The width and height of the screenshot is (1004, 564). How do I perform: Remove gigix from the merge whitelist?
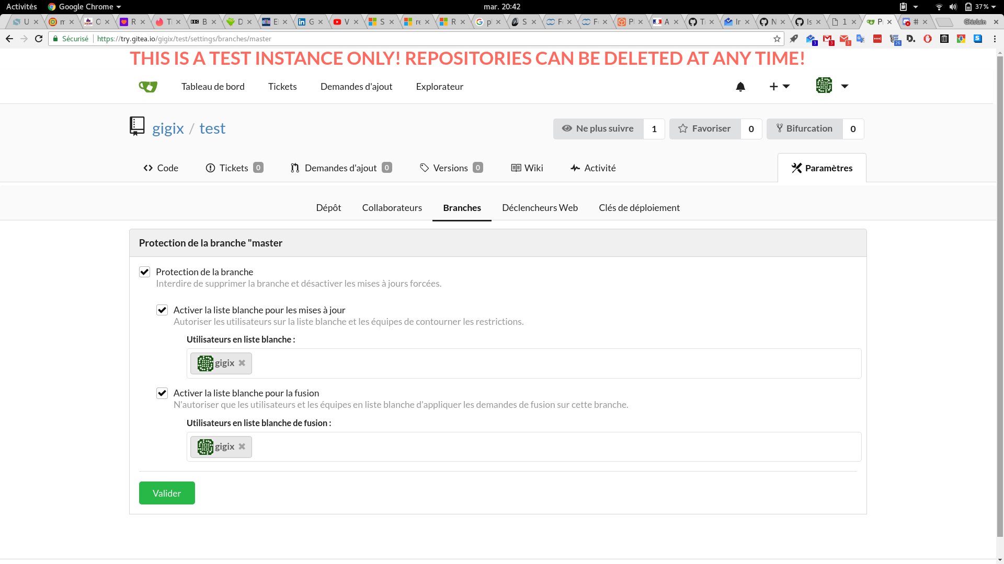(242, 446)
